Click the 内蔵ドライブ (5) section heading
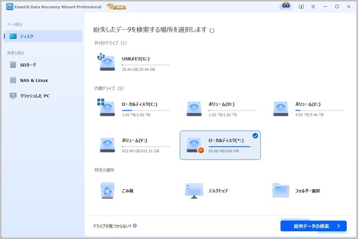358x239 pixels. pyautogui.click(x=109, y=88)
